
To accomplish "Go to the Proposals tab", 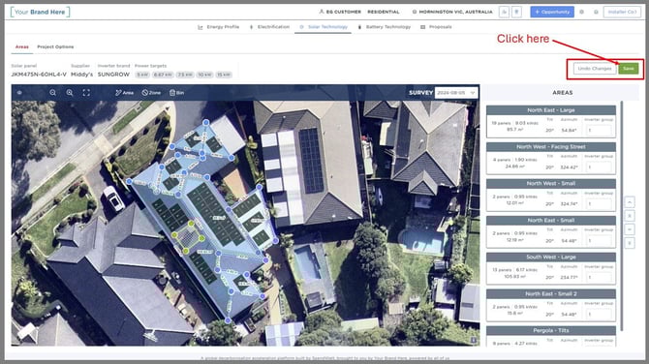I will (x=436, y=27).
